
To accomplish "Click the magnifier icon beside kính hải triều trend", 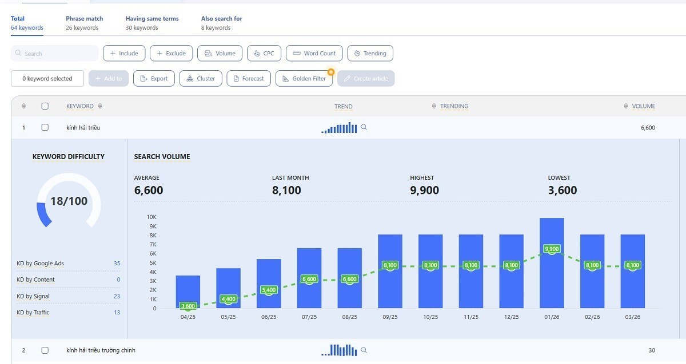I will [364, 127].
